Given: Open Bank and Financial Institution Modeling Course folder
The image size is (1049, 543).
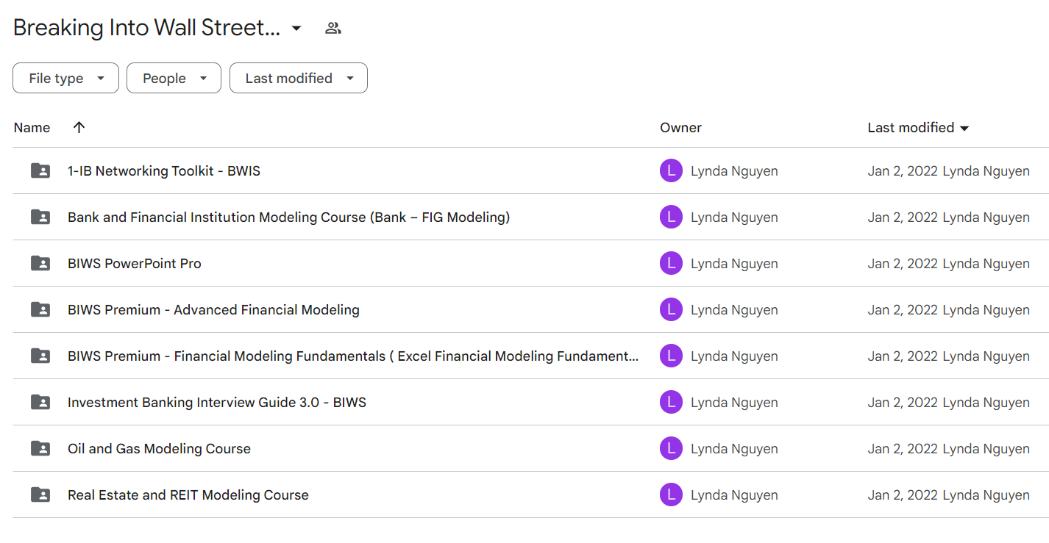Looking at the screenshot, I should point(288,217).
